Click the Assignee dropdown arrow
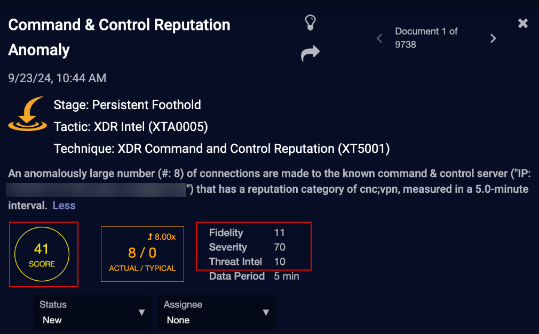 point(266,312)
